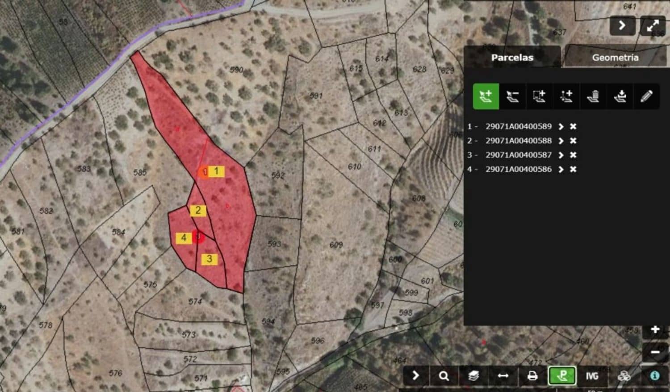This screenshot has width=670, height=392.
Task: Expand details for parcel 29071A00400587
Action: [x=561, y=155]
